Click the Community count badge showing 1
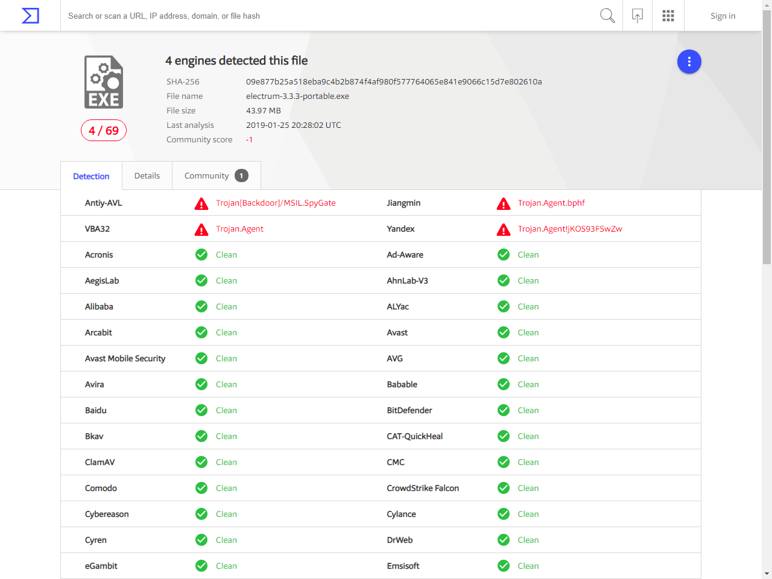 coord(241,176)
